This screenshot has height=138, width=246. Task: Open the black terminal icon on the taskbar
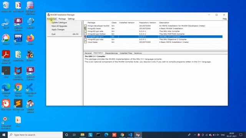[x=98, y=135]
